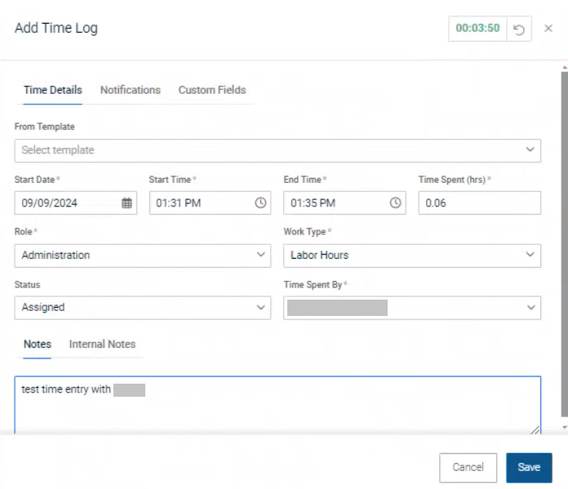This screenshot has height=489, width=568.
Task: Expand the From Template dropdown
Action: (x=277, y=150)
